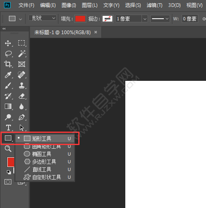This screenshot has height=208, width=206.
Task: Close the 未标题-1 document tab
Action: [96, 32]
